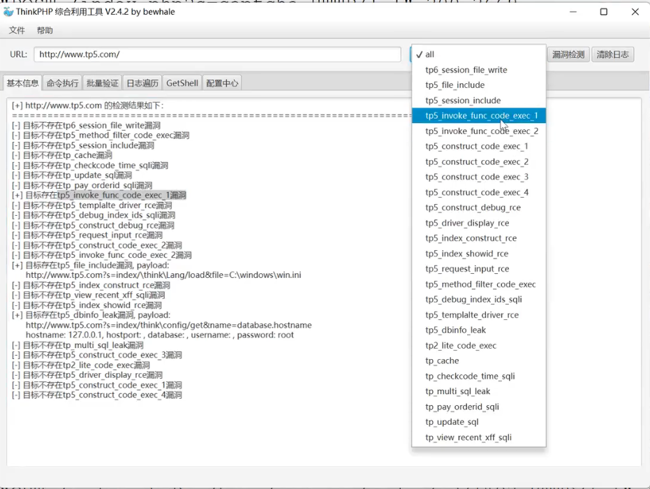Open the 帮助 menu
The image size is (650, 489).
pos(45,30)
